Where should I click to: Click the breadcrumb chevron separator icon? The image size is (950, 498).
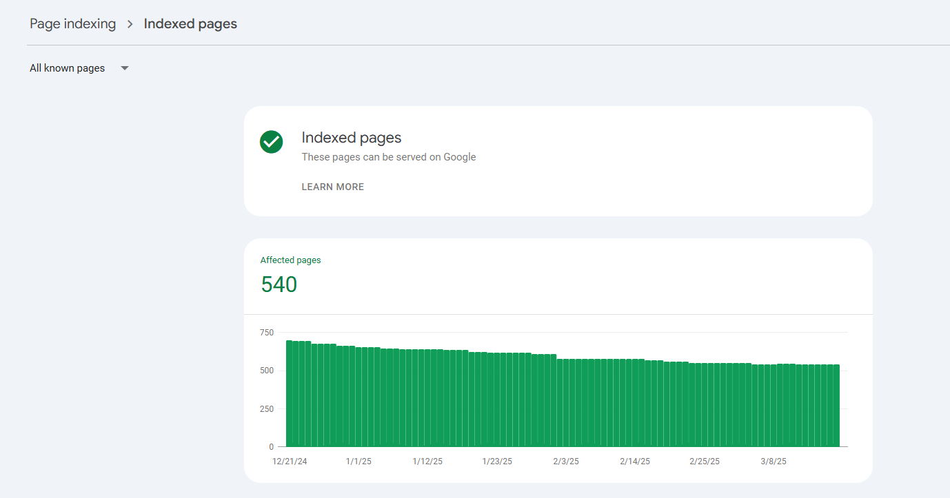(130, 24)
